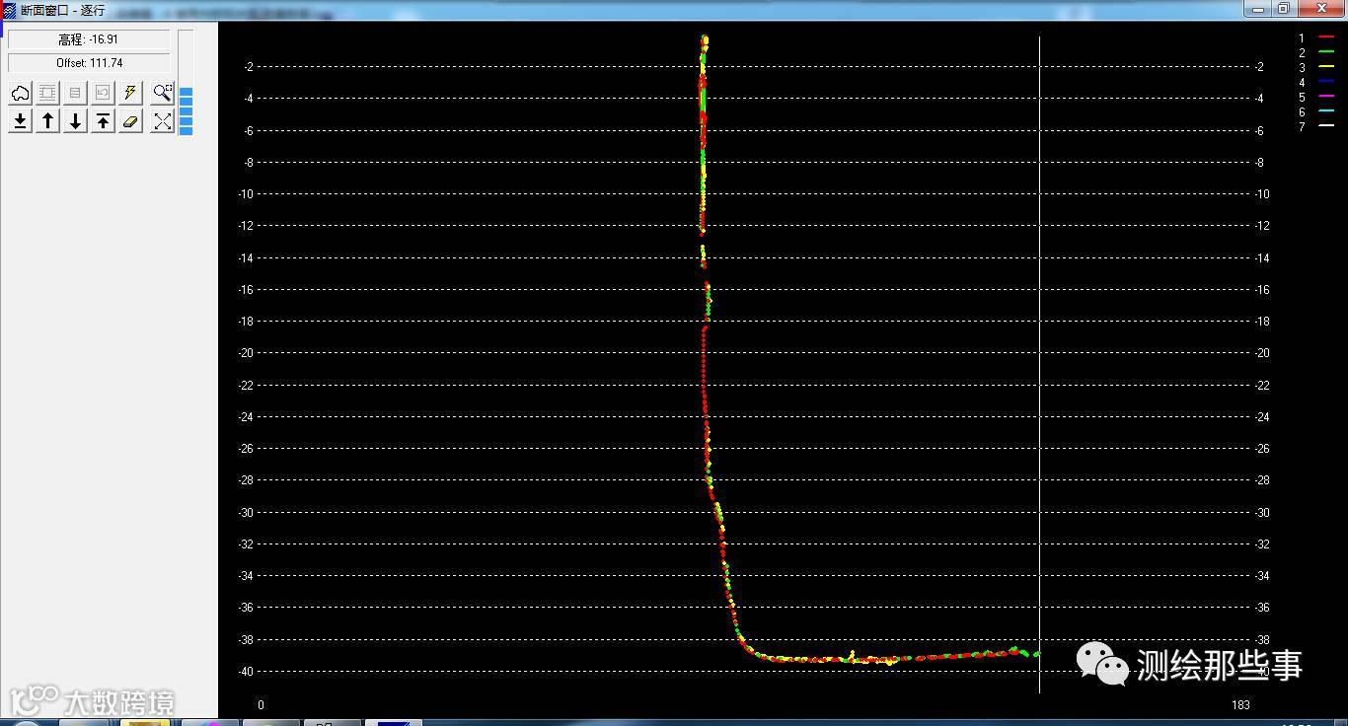Viewport: 1348px width, 726px height.
Task: Click the 183 value on the horizontal axis
Action: tap(1240, 705)
